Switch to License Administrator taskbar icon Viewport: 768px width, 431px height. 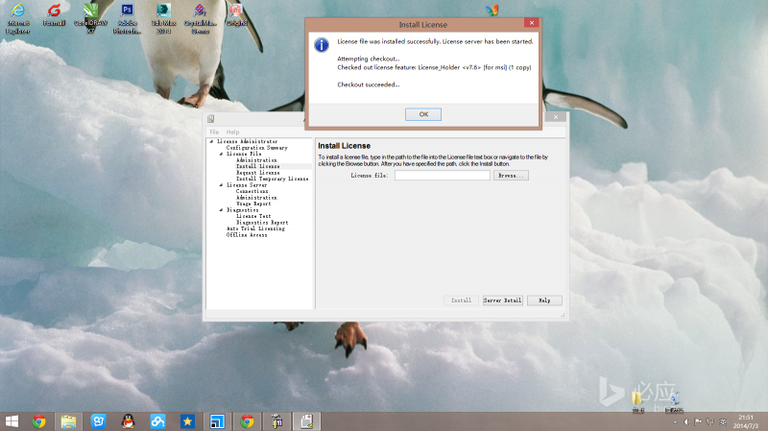coord(306,421)
